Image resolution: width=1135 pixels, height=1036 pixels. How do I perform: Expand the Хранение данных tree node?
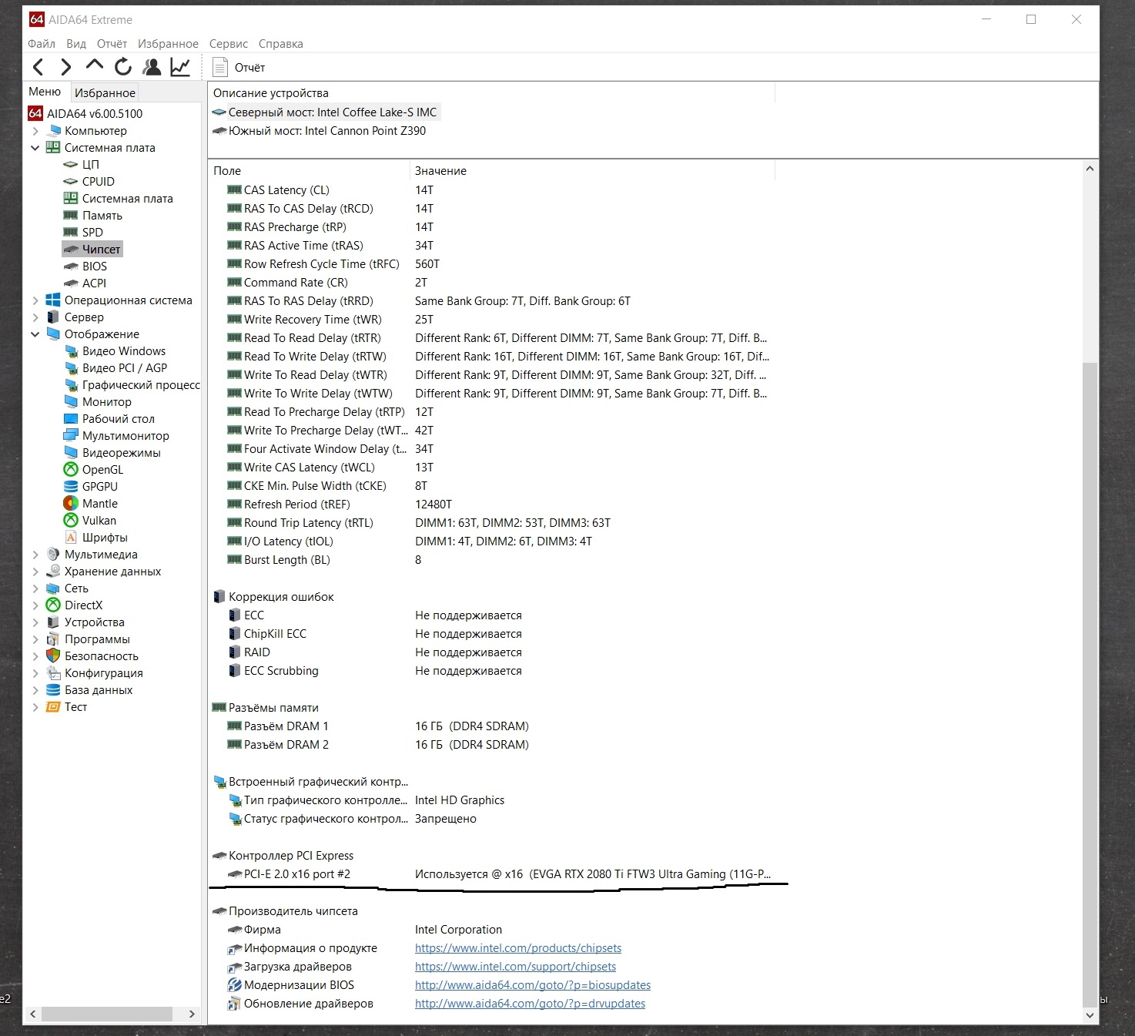(35, 572)
